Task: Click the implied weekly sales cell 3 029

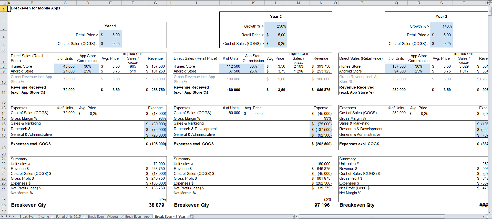Action: 464,66
